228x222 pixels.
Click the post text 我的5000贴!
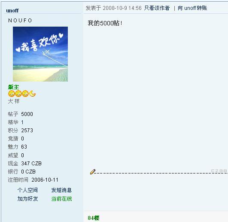point(105,23)
